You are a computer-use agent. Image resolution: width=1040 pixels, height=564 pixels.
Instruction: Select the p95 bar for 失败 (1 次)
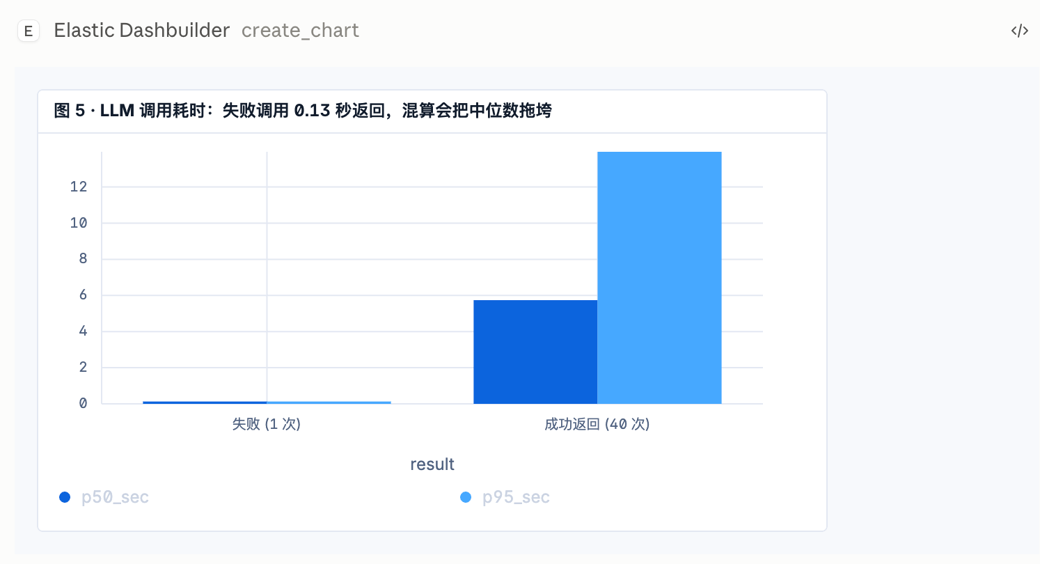click(329, 402)
